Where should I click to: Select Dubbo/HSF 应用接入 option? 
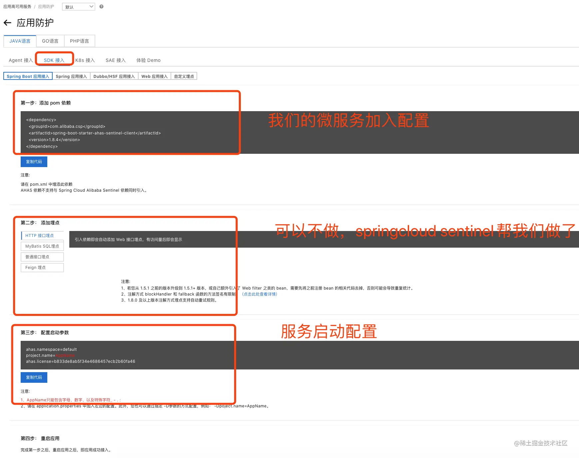114,76
